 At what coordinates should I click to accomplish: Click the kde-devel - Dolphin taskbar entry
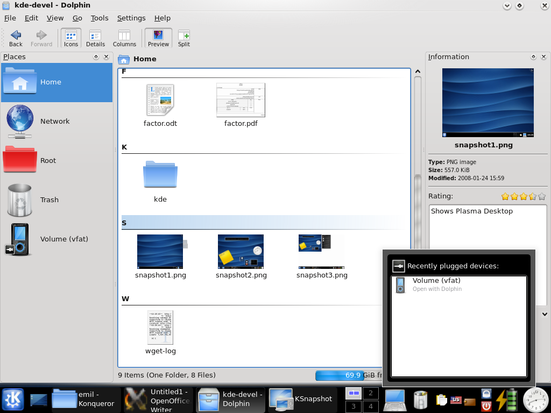(x=230, y=400)
